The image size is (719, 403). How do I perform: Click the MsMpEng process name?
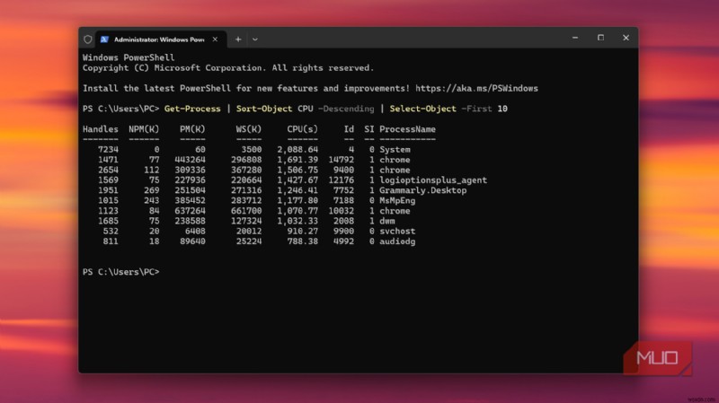(397, 200)
